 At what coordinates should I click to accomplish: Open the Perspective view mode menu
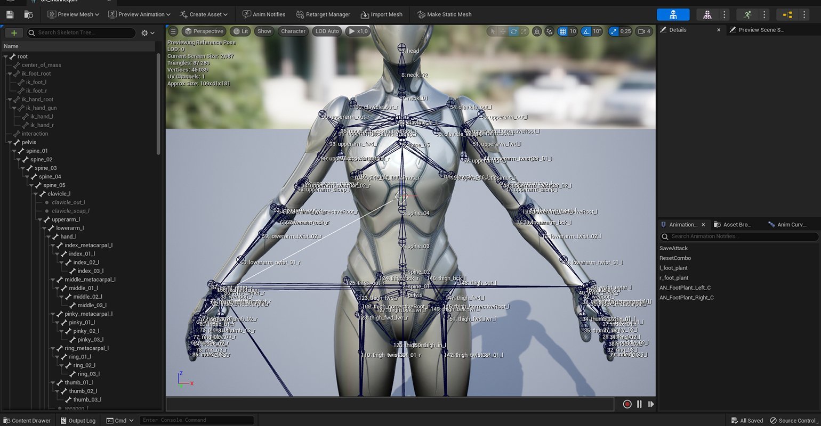click(204, 31)
